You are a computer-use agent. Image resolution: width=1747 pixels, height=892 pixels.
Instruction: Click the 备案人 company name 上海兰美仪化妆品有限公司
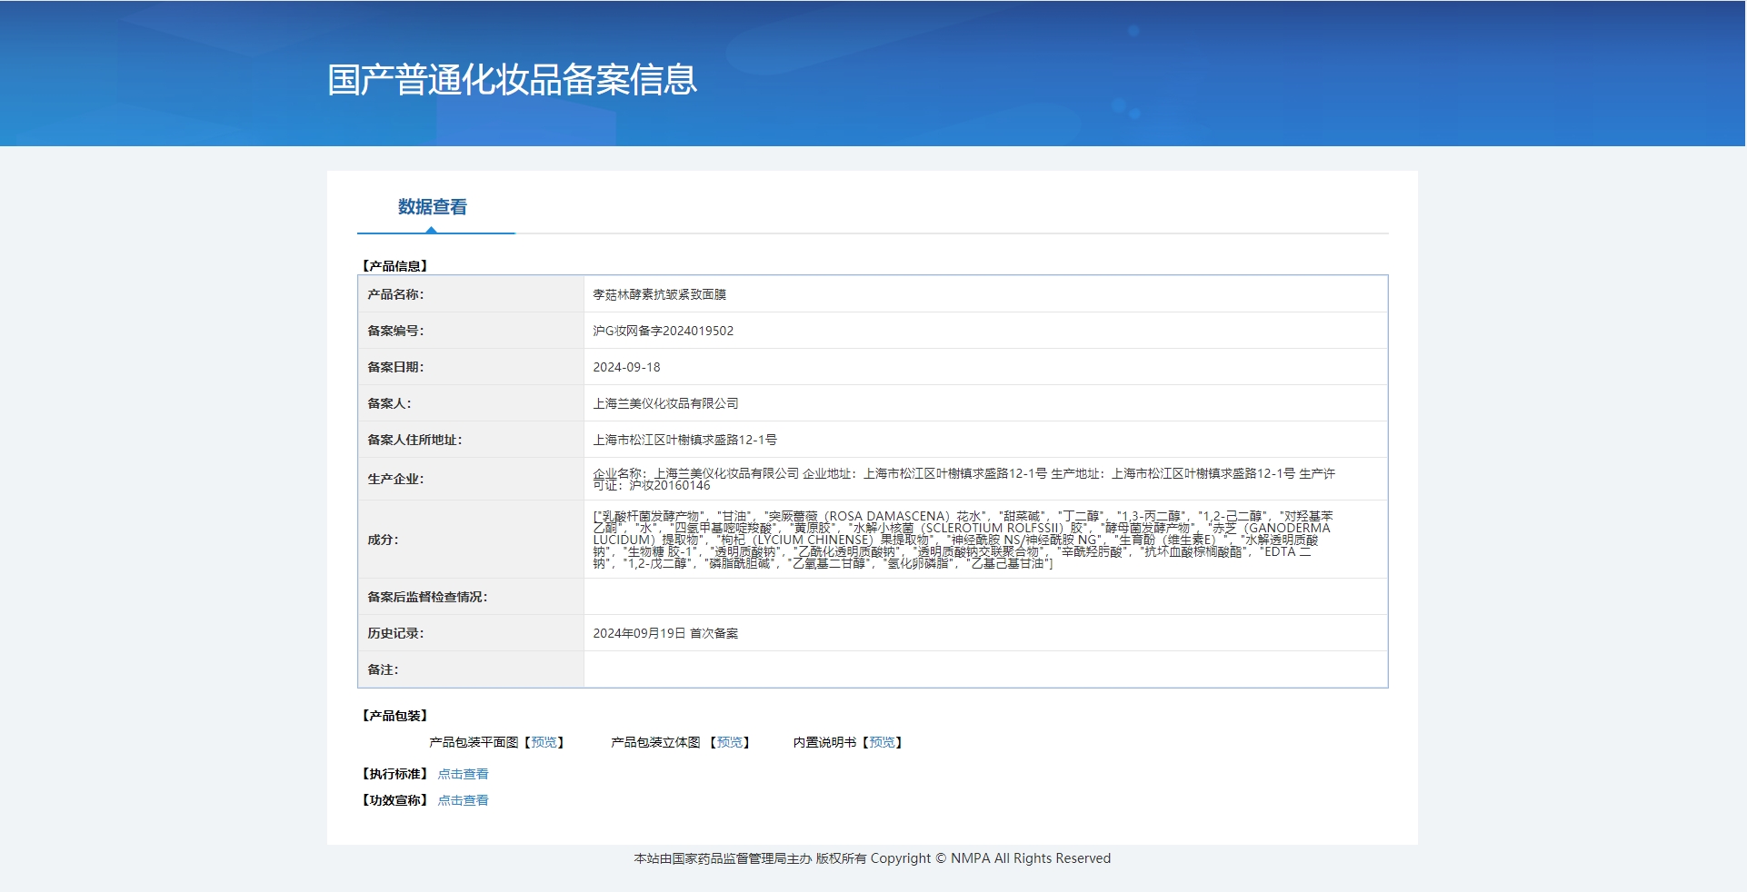(665, 403)
